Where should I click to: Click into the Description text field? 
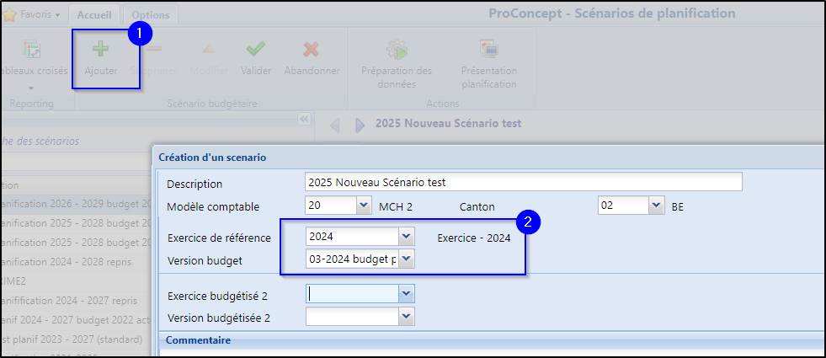(524, 182)
